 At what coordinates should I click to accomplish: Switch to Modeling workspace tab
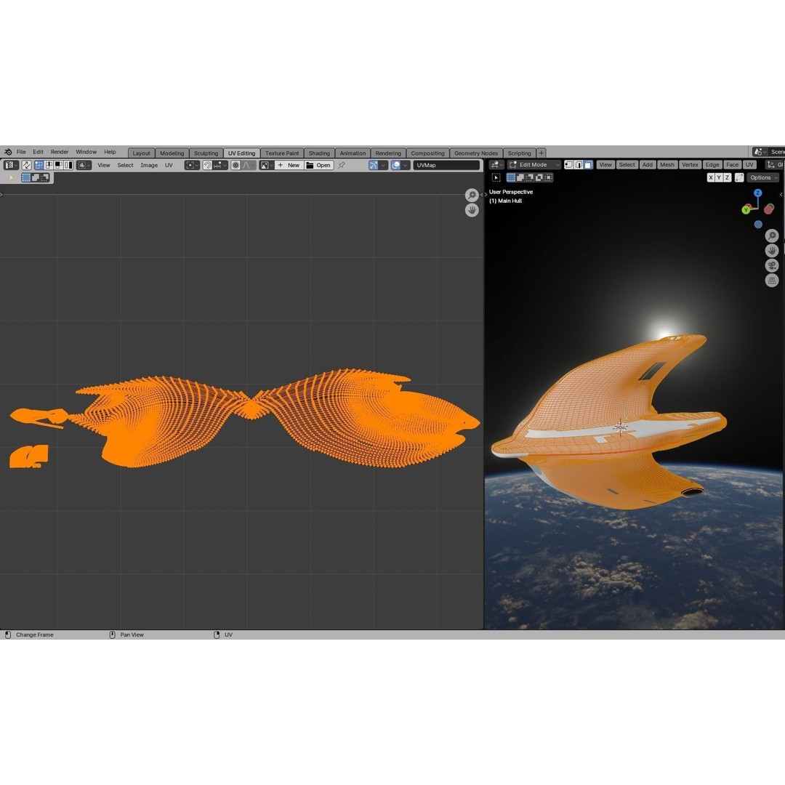pos(172,153)
